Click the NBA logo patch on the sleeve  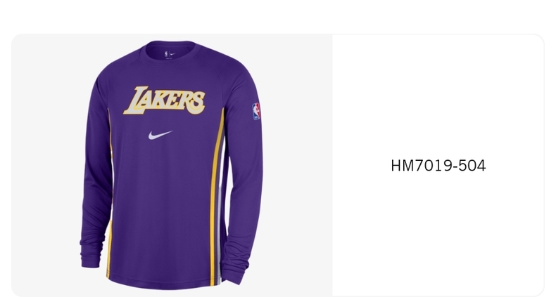click(256, 112)
